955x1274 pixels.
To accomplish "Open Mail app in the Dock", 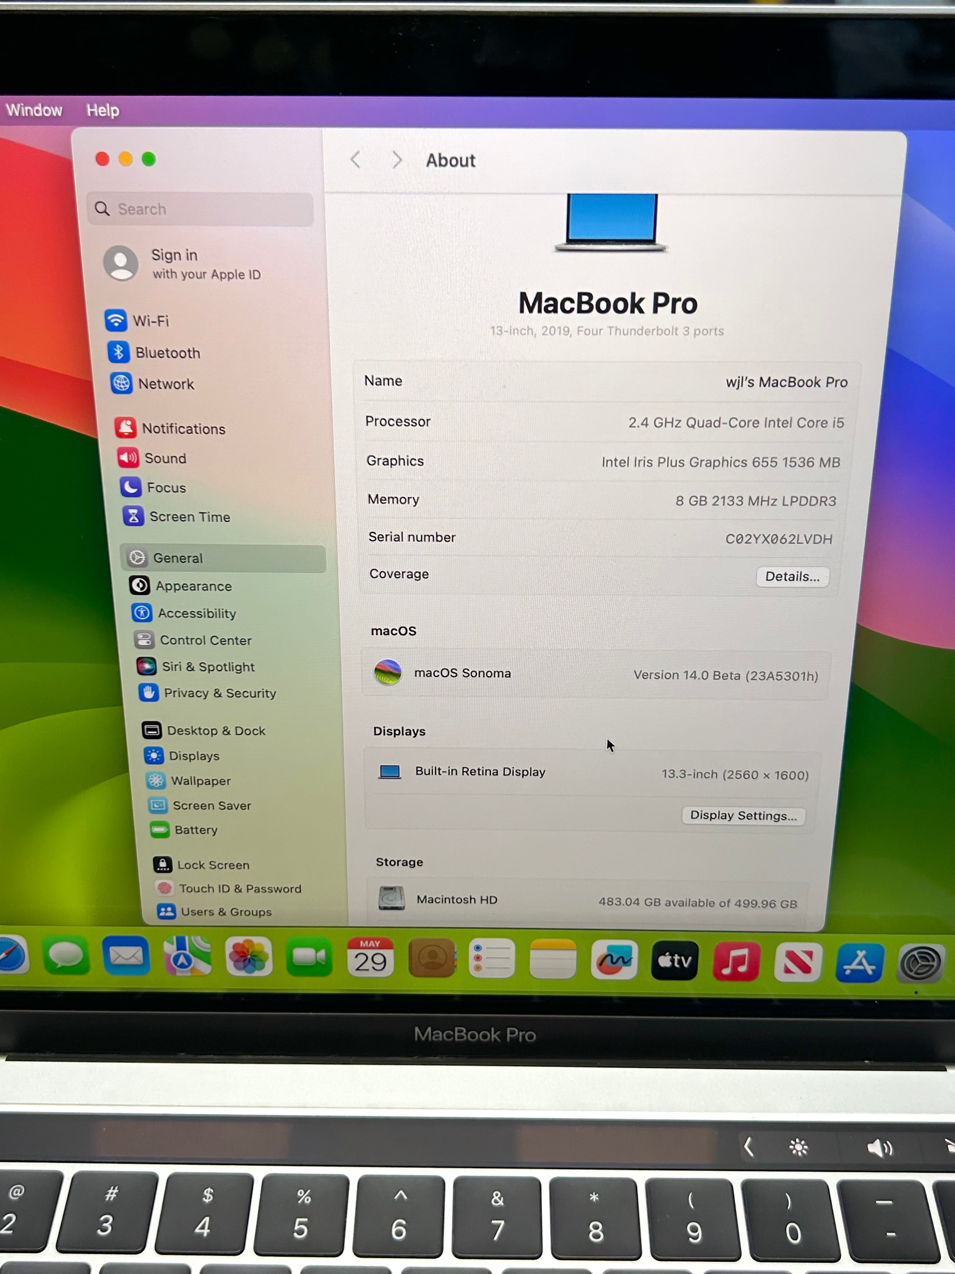I will point(126,956).
